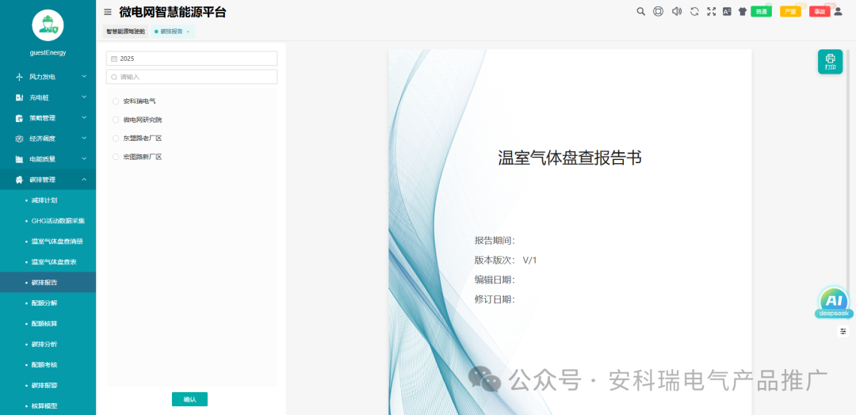Toggle the sound speaker icon
Screen dimensions: 856x415
[677, 11]
